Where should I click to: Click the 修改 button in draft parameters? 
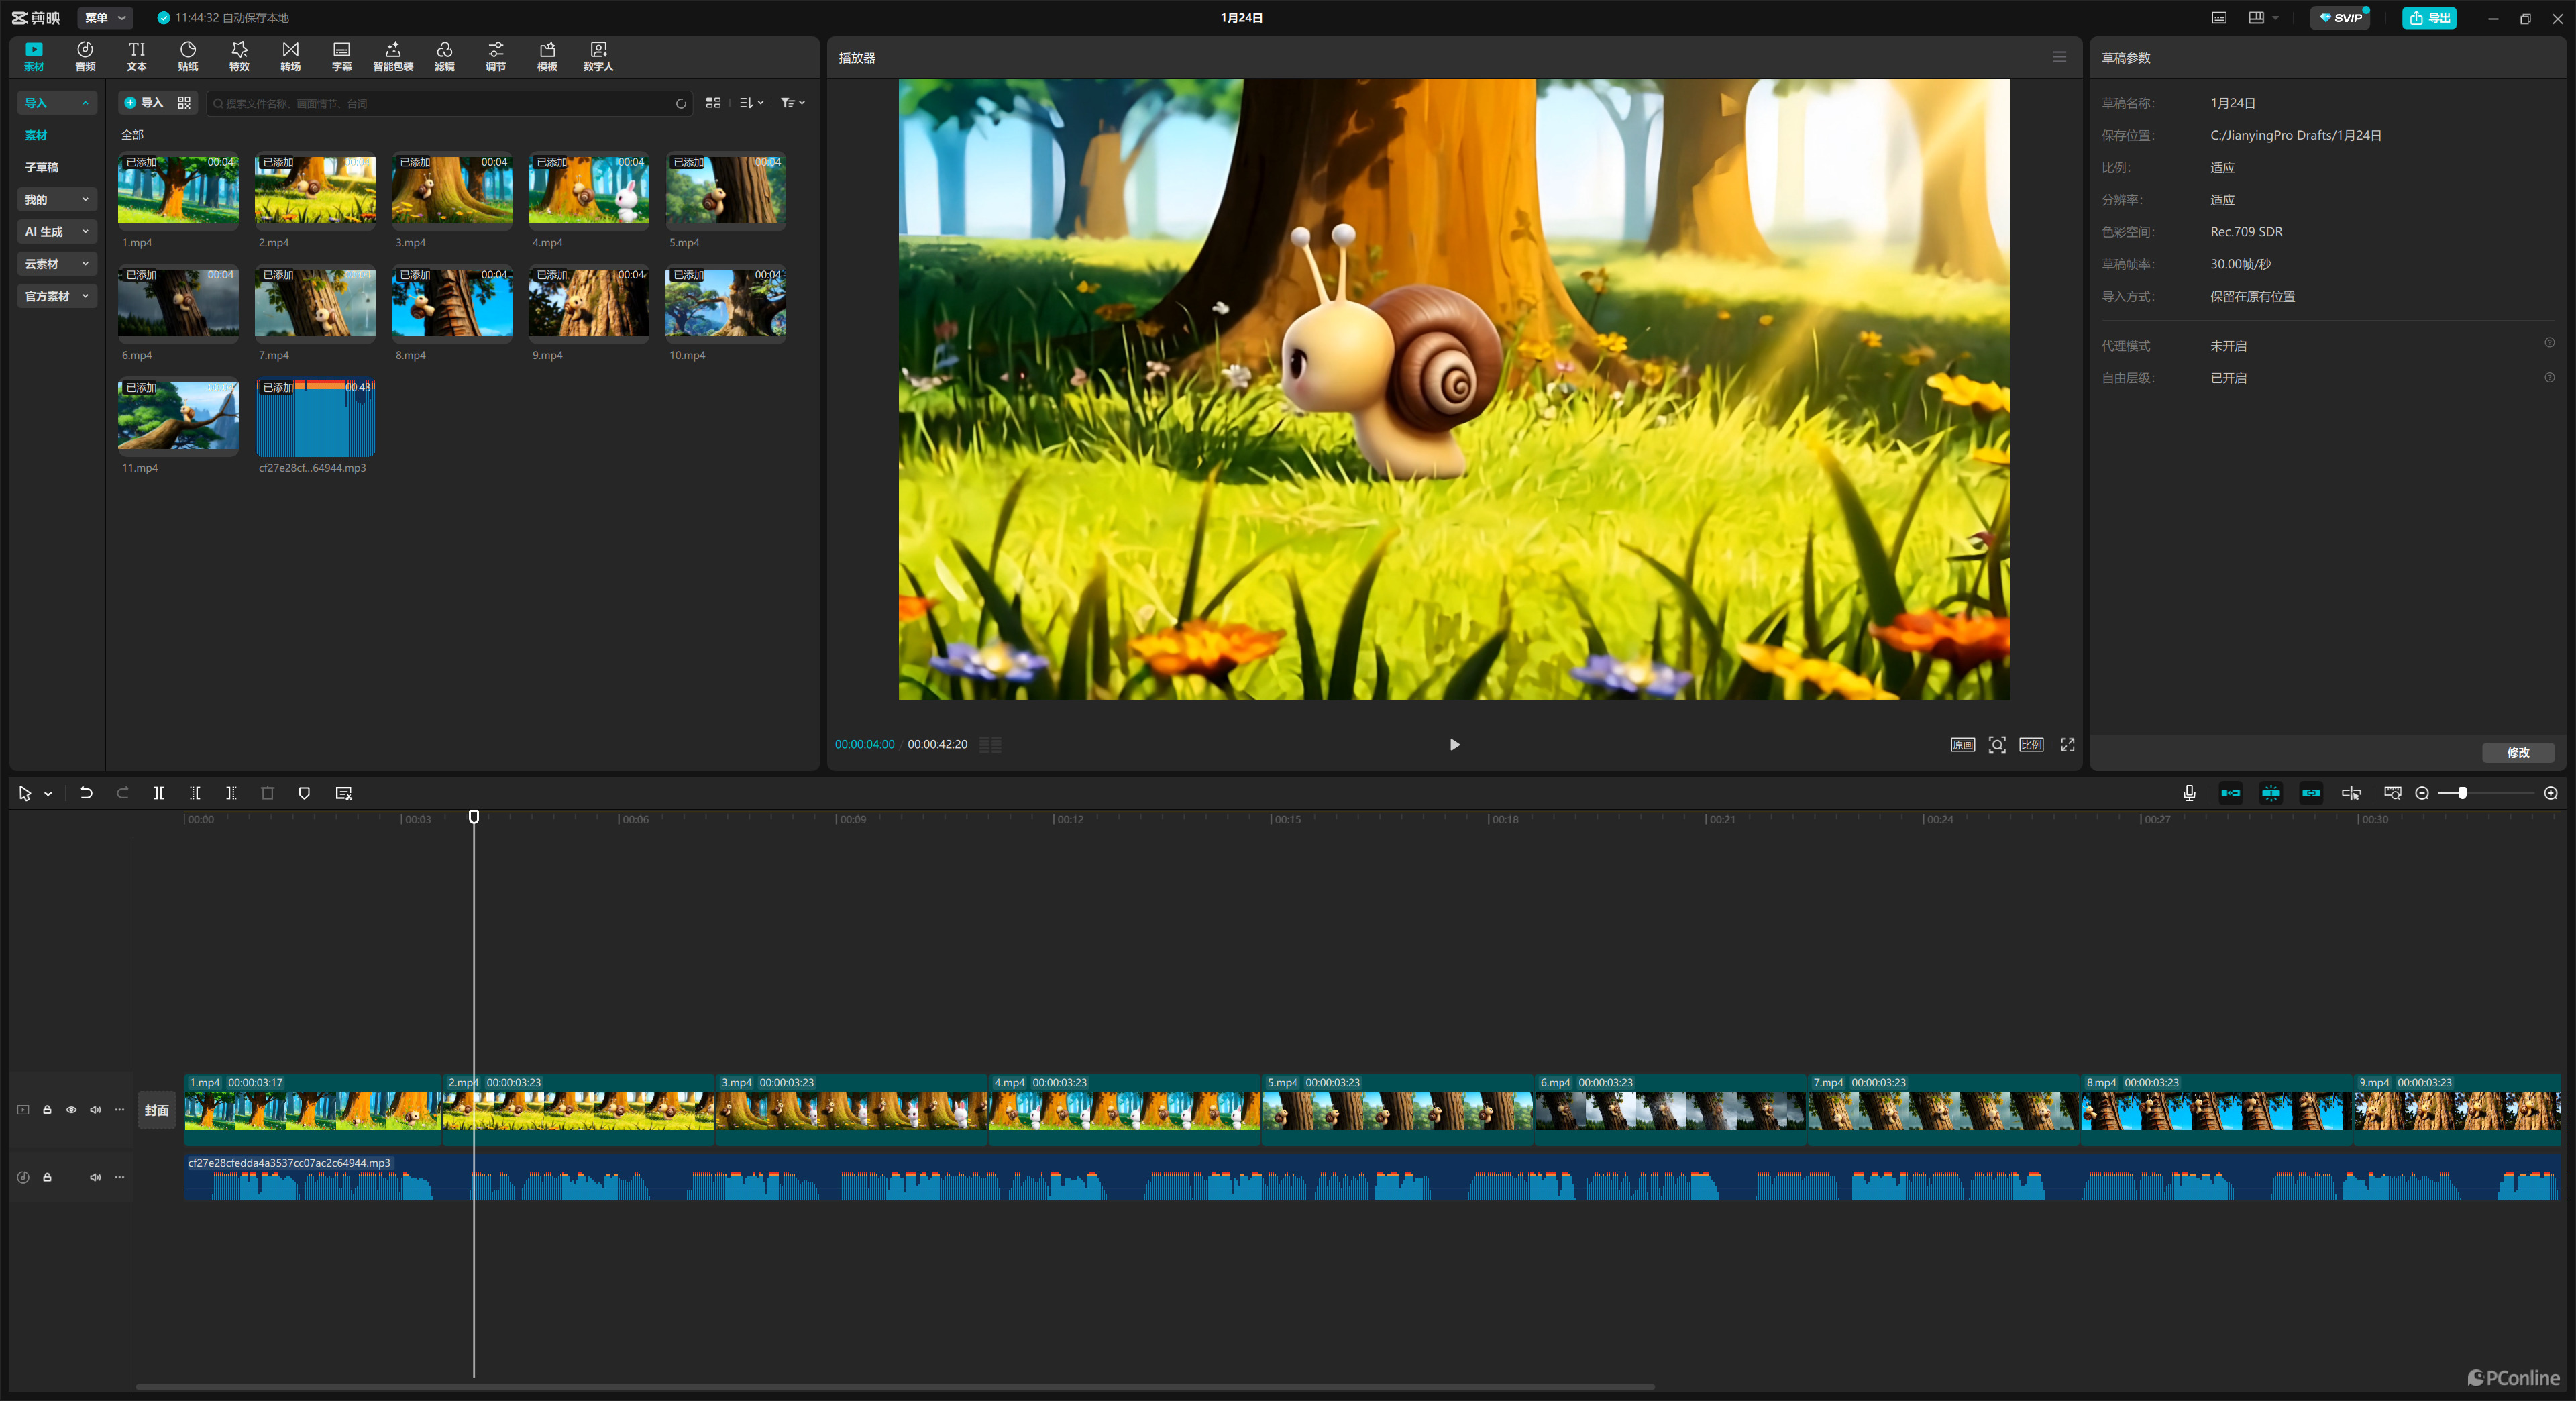(x=2517, y=752)
